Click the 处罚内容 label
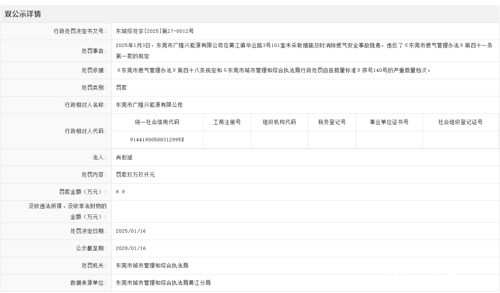The image size is (500, 293). click(94, 175)
